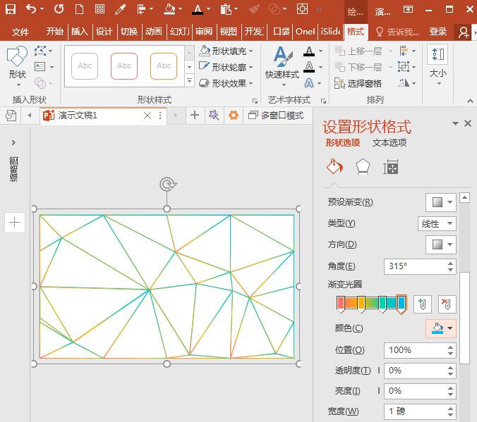This screenshot has height=422, width=477.
Task: Open the 方向 direction dropdown
Action: pyautogui.click(x=441, y=244)
